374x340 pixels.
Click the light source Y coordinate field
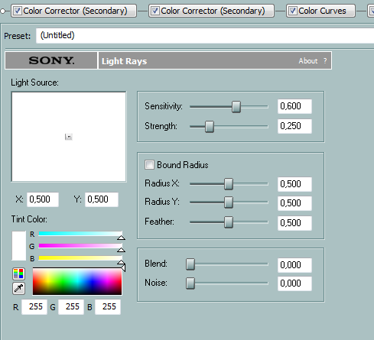[x=102, y=199]
